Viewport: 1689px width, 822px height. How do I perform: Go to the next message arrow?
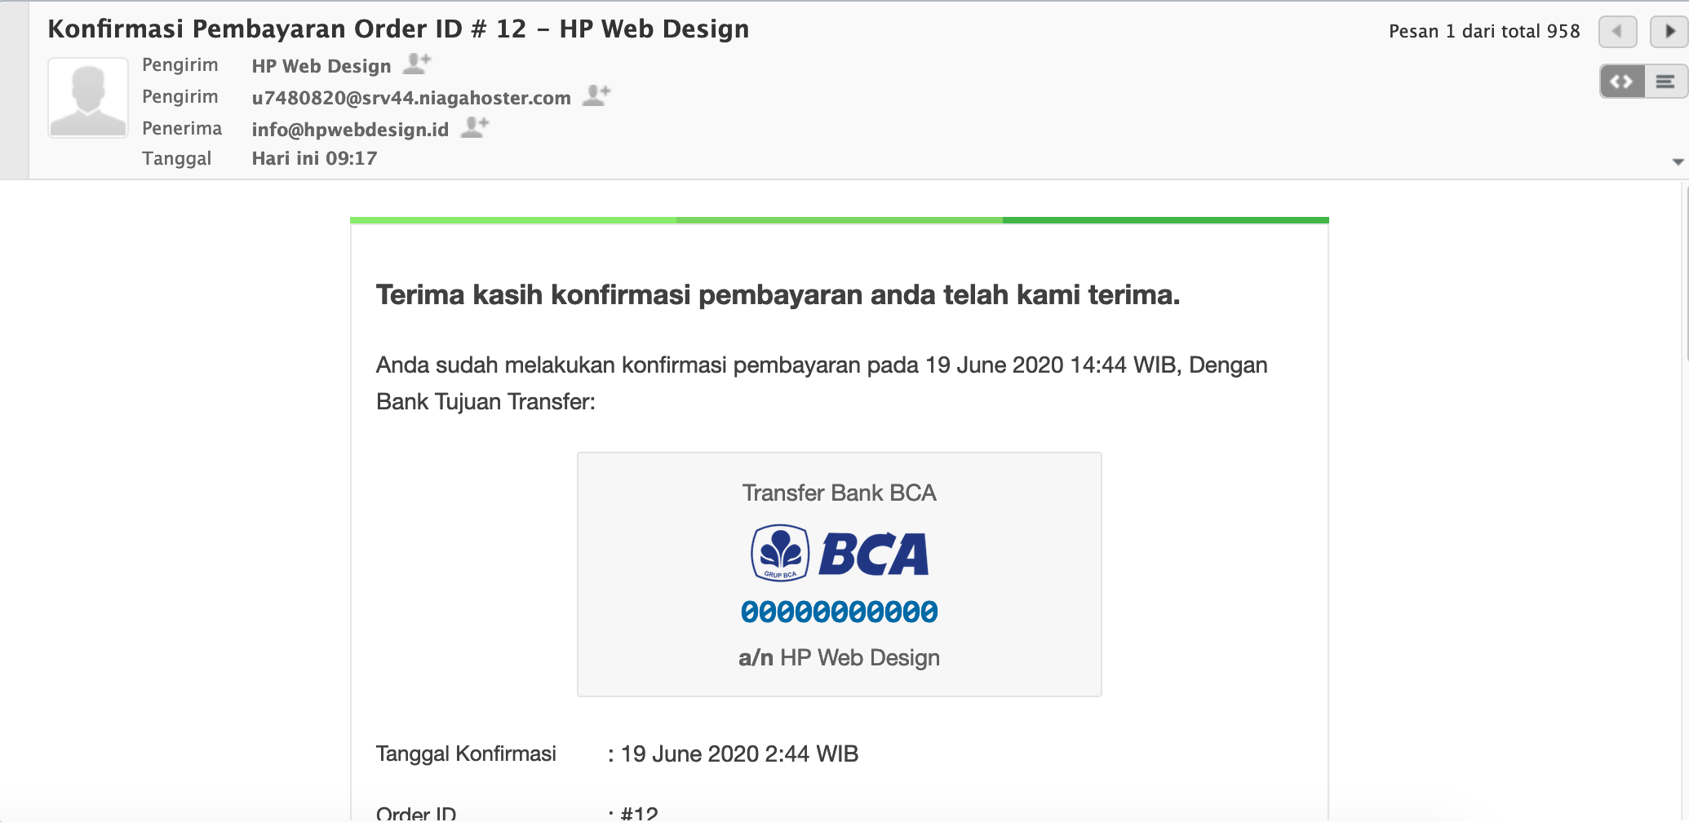point(1669,32)
